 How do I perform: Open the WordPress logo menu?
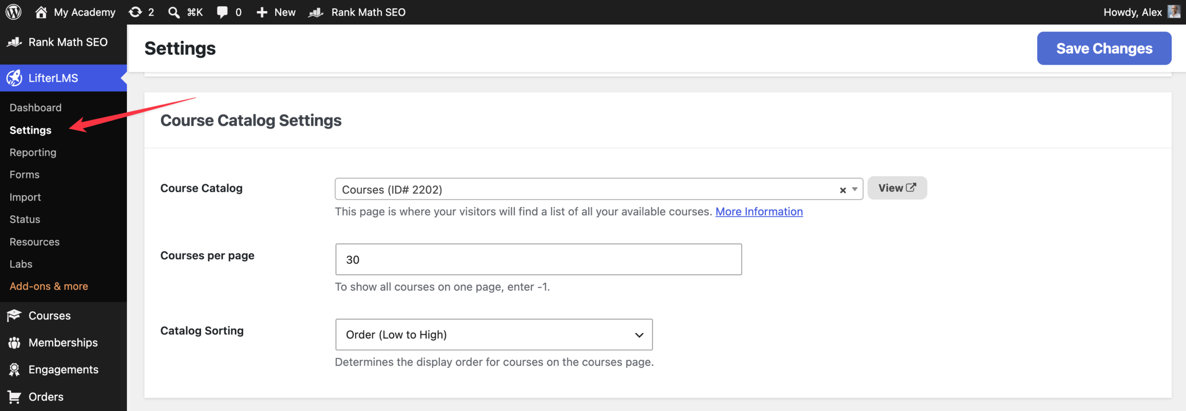(x=13, y=12)
